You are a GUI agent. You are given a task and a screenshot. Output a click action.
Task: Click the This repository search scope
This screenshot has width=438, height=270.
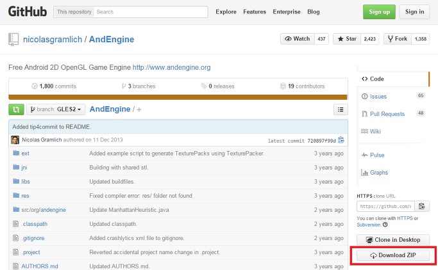[x=74, y=12]
